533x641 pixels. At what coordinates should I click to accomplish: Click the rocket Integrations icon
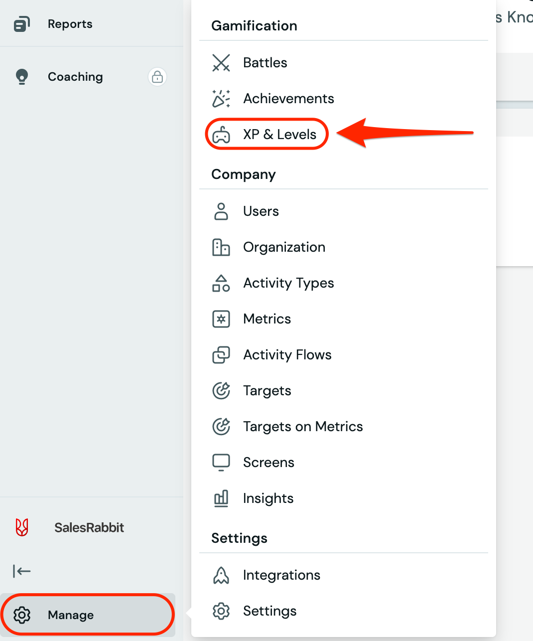[x=221, y=575]
